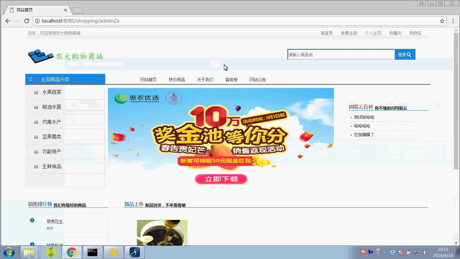Click the new product thumbnail under 新品上市
The width and height of the screenshot is (460, 259).
162,233
